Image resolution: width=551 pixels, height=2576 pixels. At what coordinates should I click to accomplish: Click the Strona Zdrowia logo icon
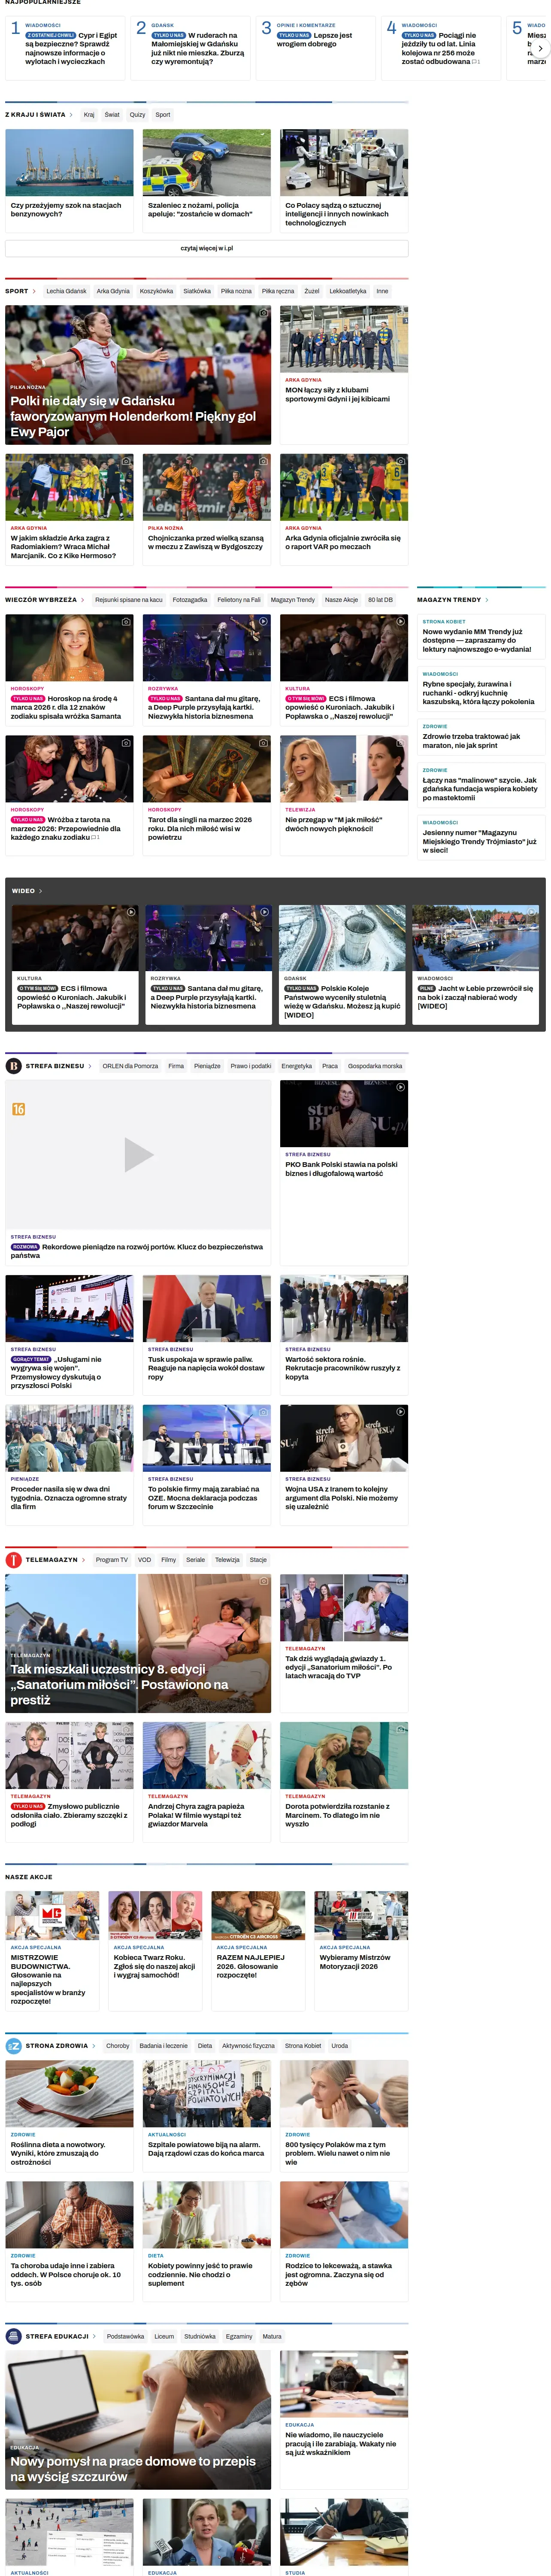point(14,2046)
